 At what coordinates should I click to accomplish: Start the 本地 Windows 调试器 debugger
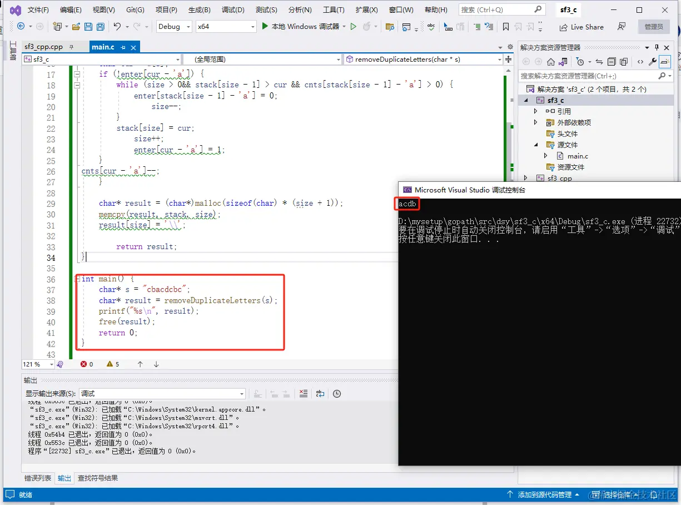[x=300, y=26]
